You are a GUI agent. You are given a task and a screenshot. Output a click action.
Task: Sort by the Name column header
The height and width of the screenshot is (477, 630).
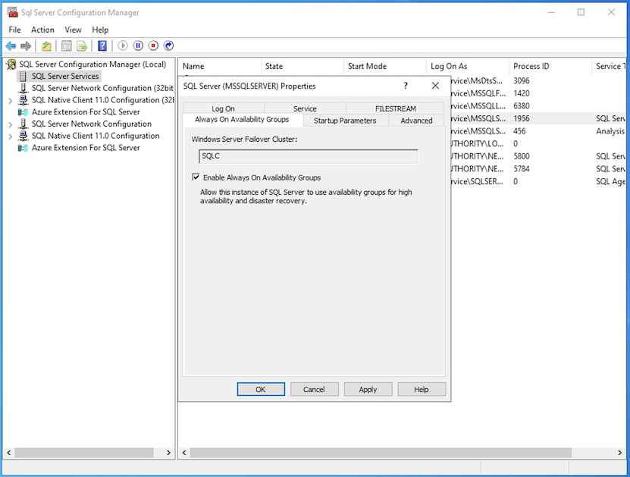click(x=220, y=66)
